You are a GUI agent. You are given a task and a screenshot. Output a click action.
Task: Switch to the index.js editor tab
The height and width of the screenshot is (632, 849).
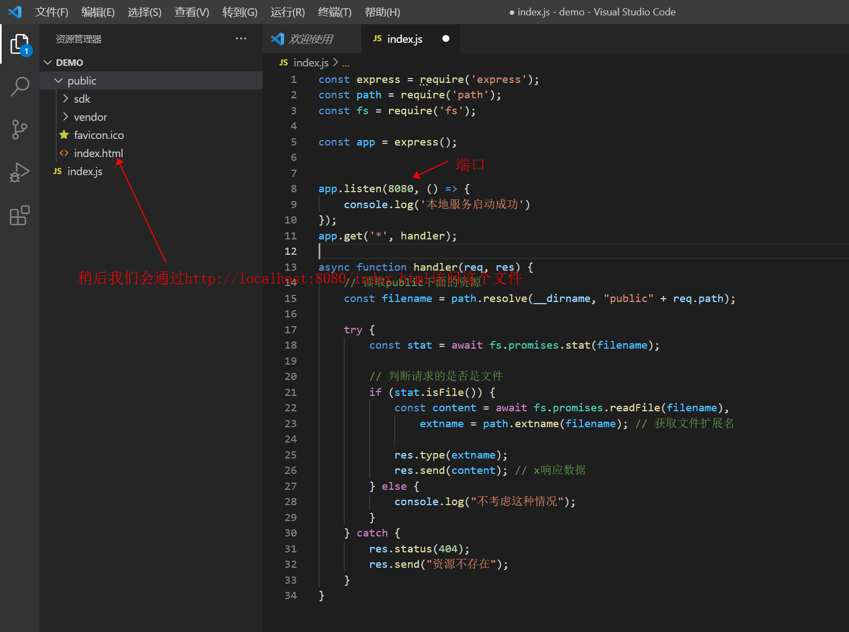click(410, 38)
